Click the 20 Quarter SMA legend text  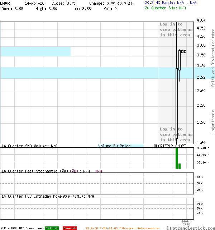tap(165, 8)
